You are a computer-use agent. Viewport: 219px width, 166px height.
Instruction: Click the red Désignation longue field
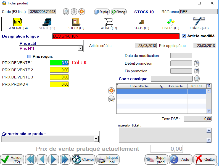pos(116,36)
